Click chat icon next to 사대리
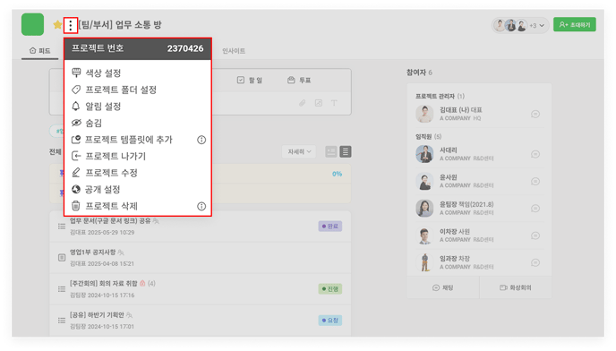This screenshot has height=351, width=616. [535, 154]
